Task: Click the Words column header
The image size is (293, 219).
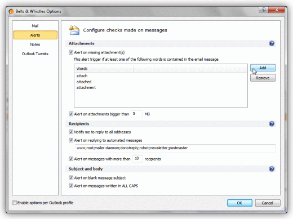Action: (104, 69)
